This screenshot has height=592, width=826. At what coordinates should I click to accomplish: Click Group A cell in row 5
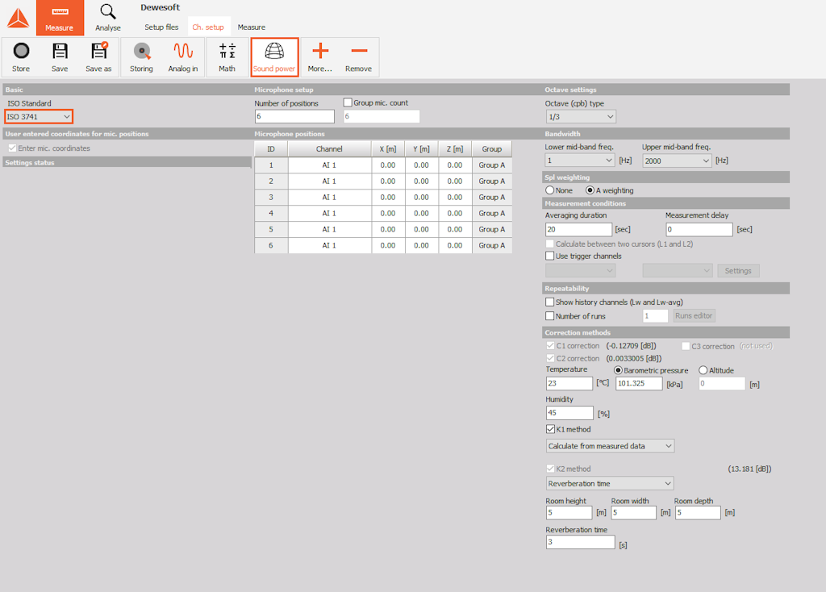[491, 230]
